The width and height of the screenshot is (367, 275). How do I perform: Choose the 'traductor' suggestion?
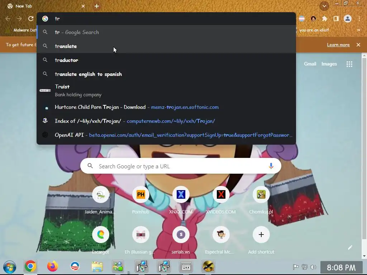tap(166, 60)
